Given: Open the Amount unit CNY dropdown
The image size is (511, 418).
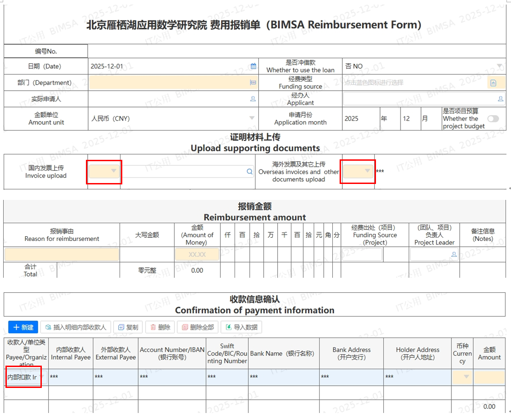Looking at the screenshot, I should coord(252,118).
